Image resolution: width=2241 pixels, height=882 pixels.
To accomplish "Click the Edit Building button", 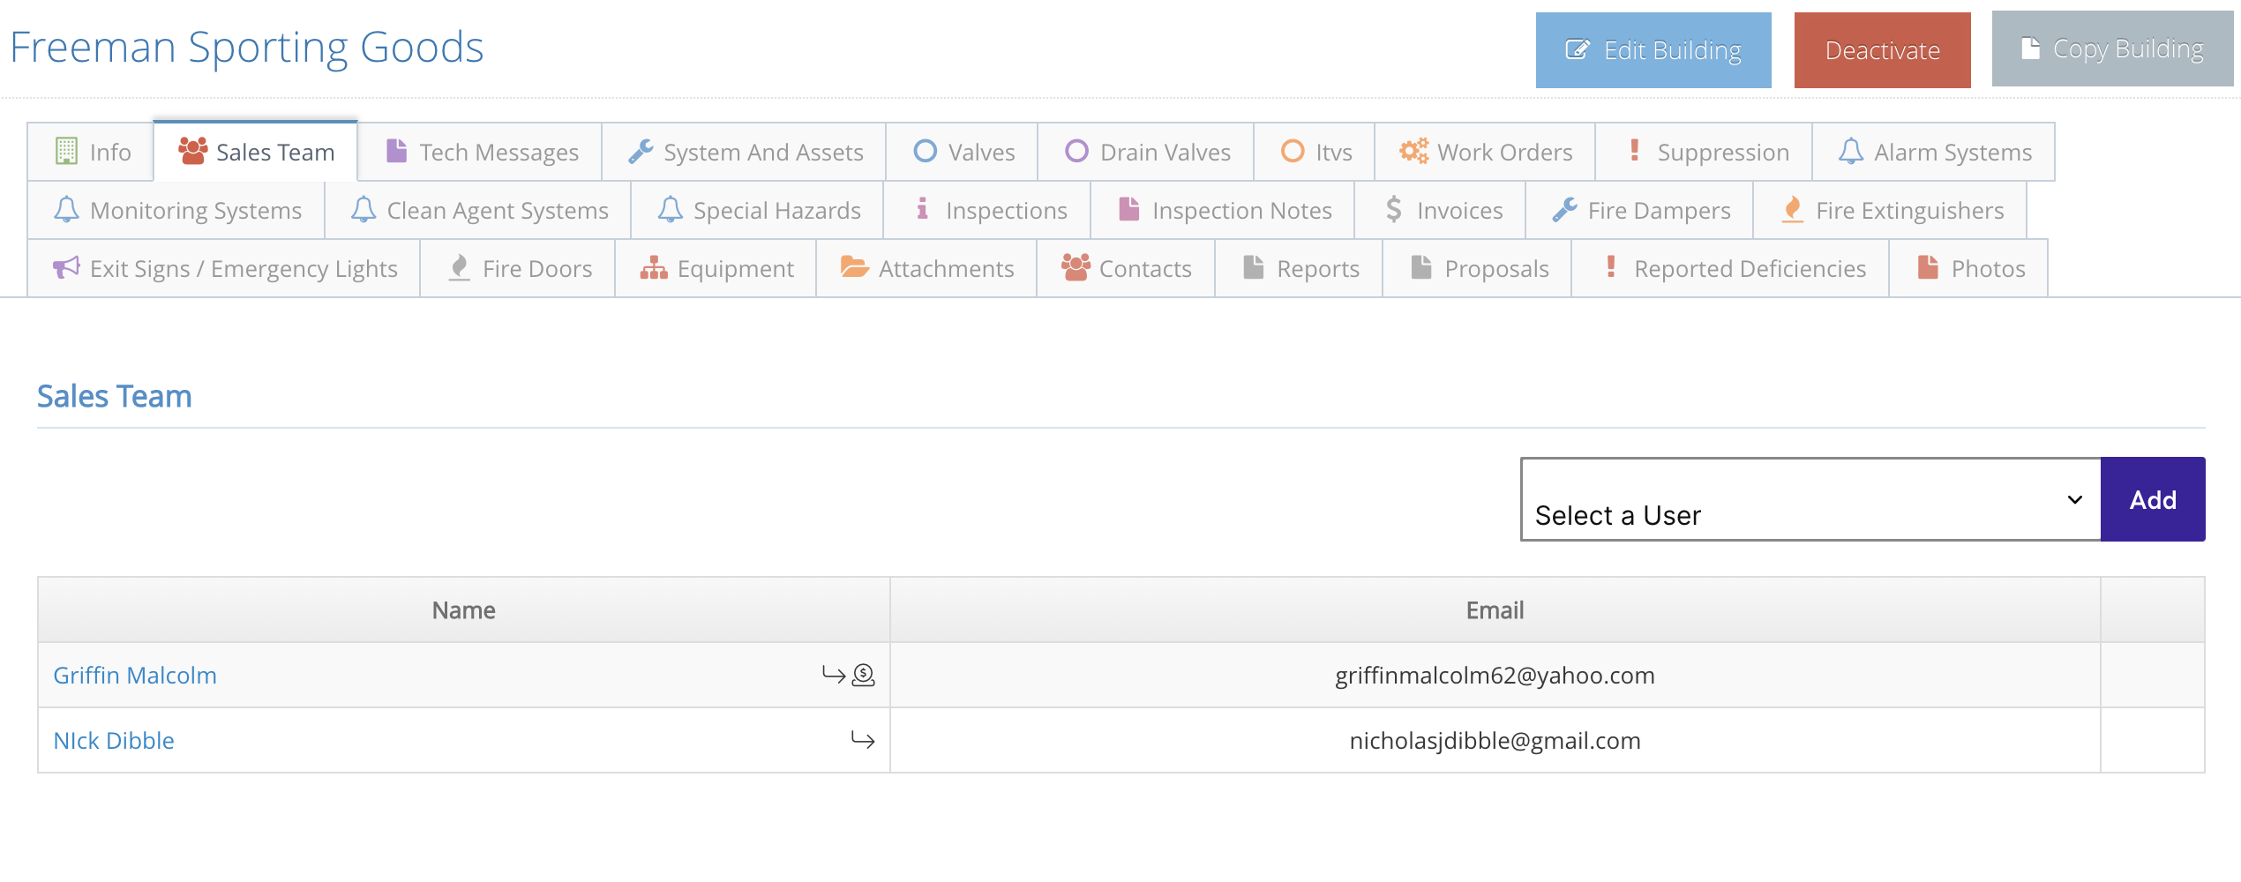I will pyautogui.click(x=1653, y=50).
